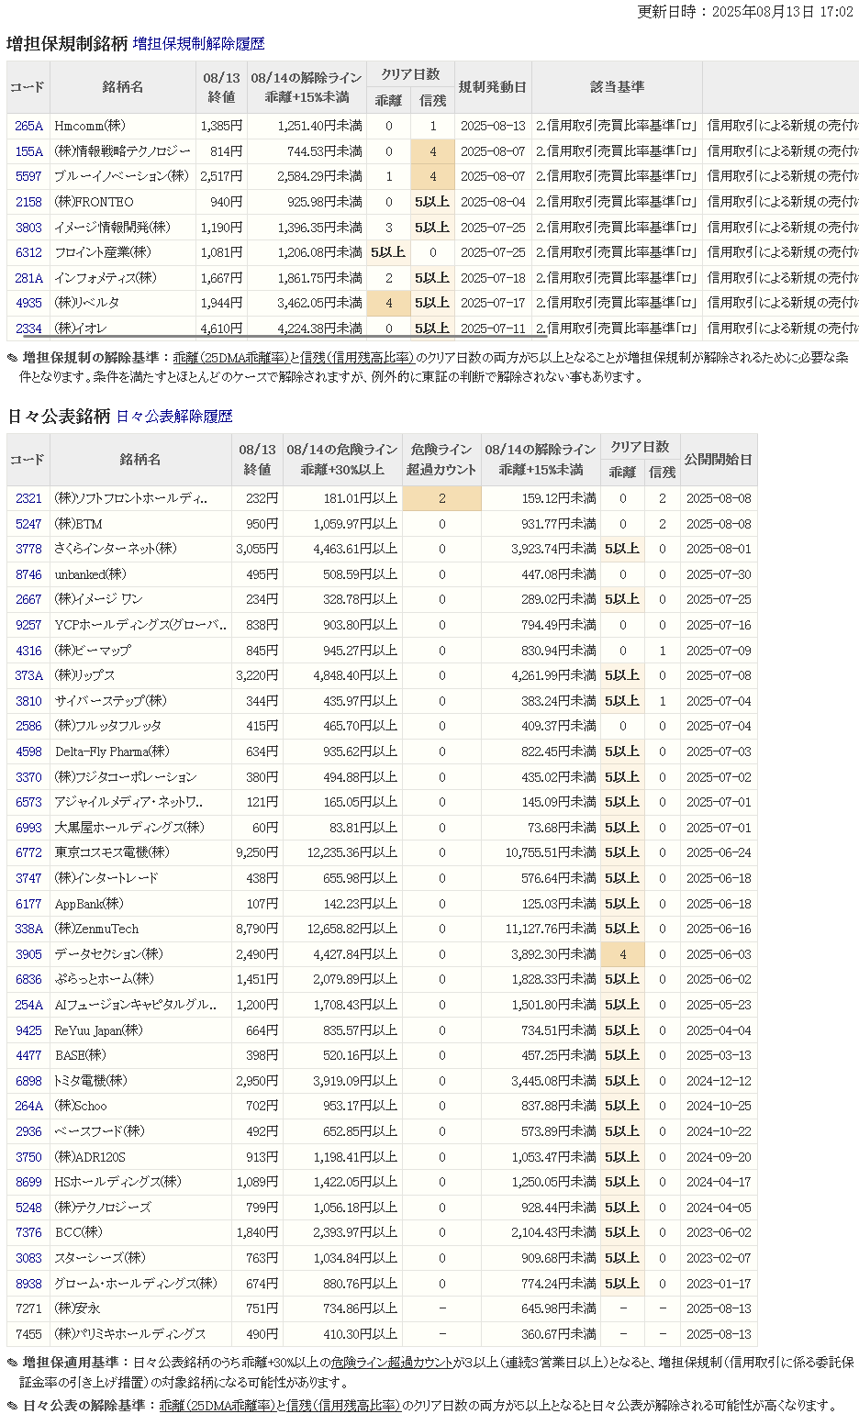The image size is (859, 1425).
Task: Open stock code 4935 link
Action: [x=28, y=303]
